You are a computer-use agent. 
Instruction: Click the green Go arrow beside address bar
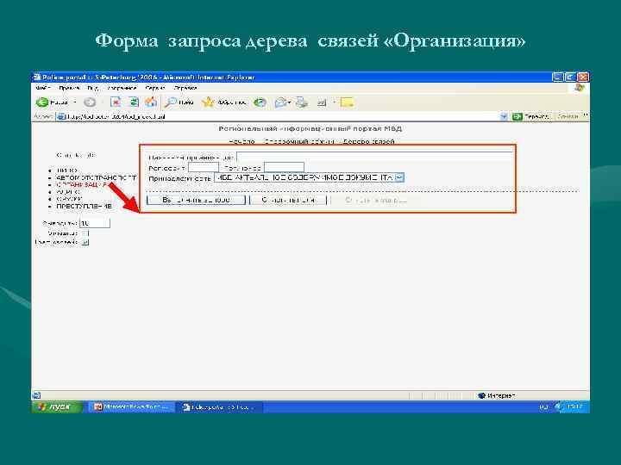tap(517, 116)
